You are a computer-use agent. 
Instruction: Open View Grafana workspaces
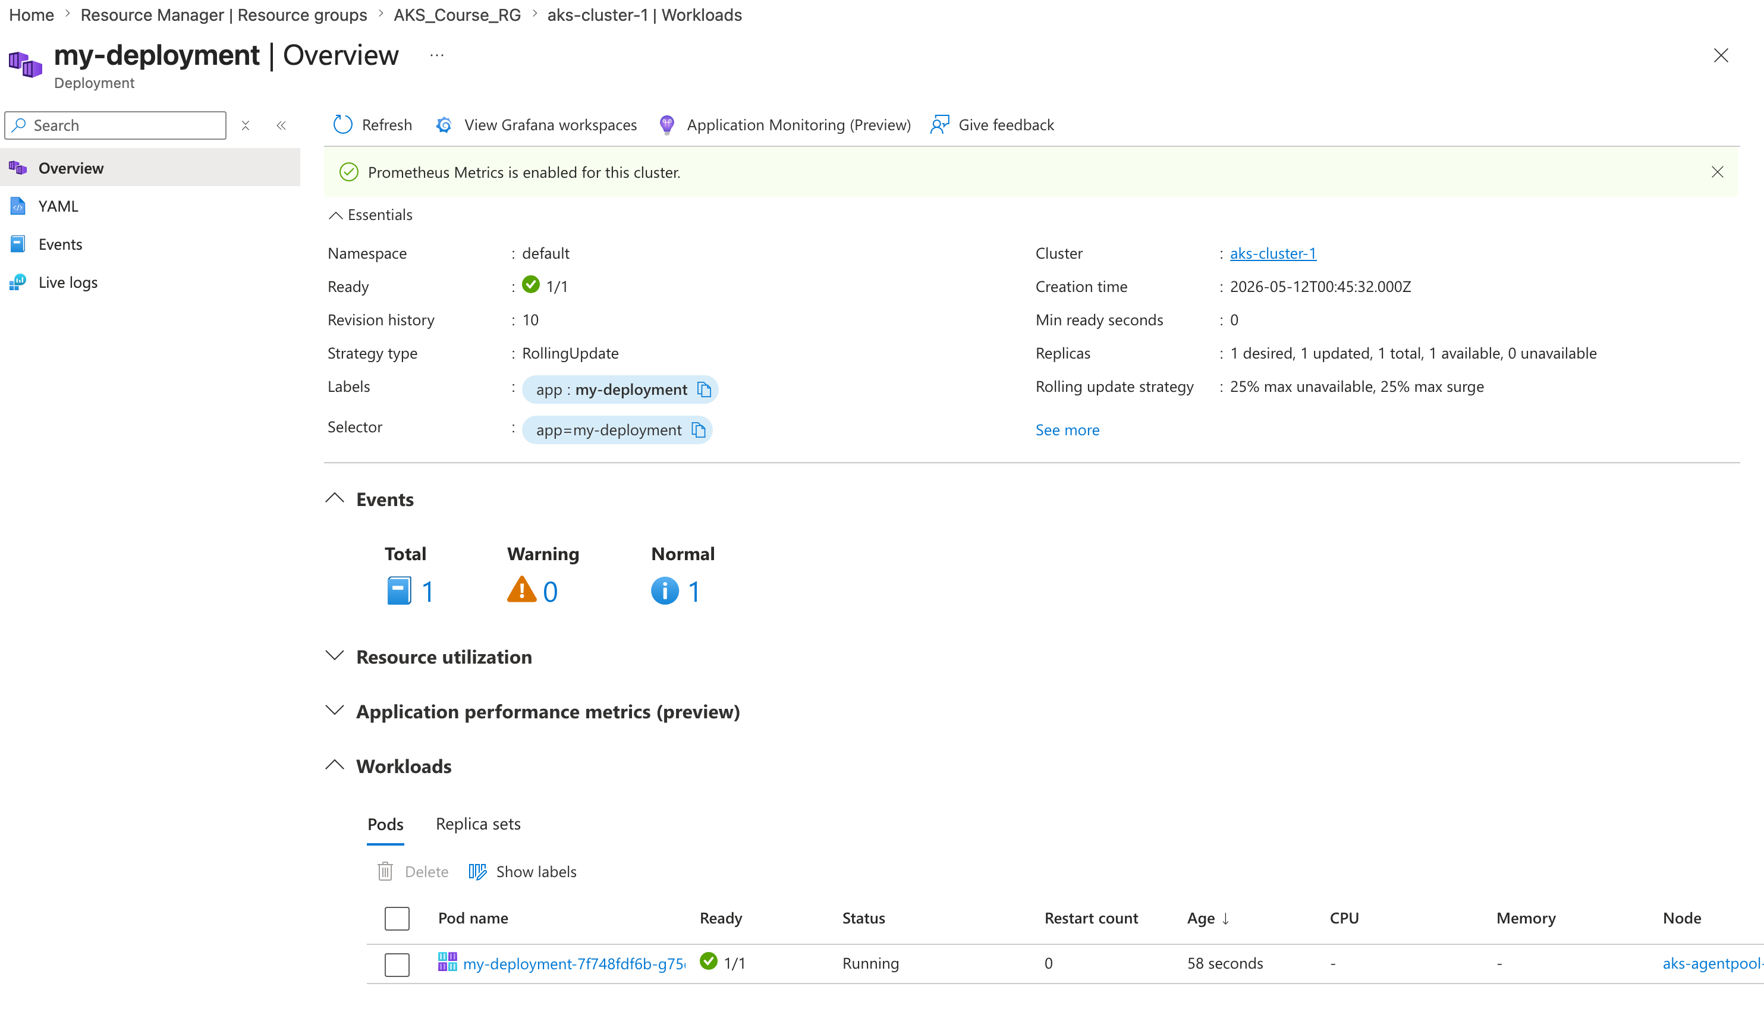(x=536, y=125)
